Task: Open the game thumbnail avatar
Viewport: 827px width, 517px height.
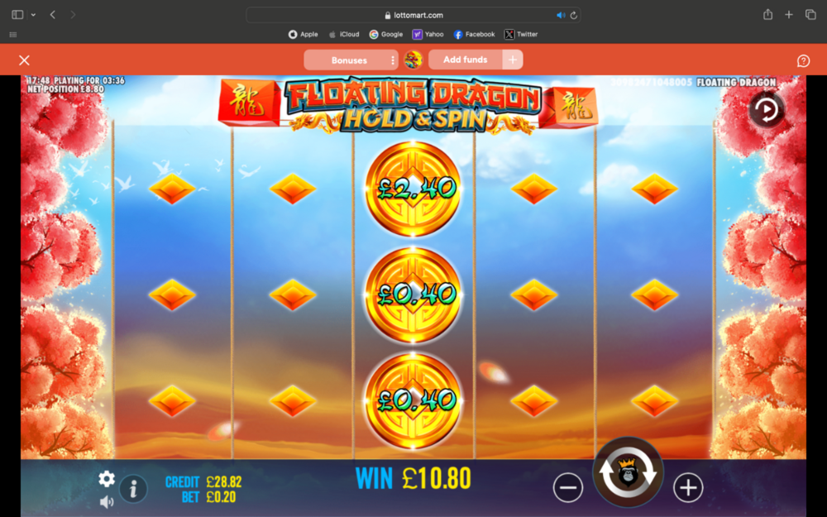Action: pyautogui.click(x=413, y=60)
